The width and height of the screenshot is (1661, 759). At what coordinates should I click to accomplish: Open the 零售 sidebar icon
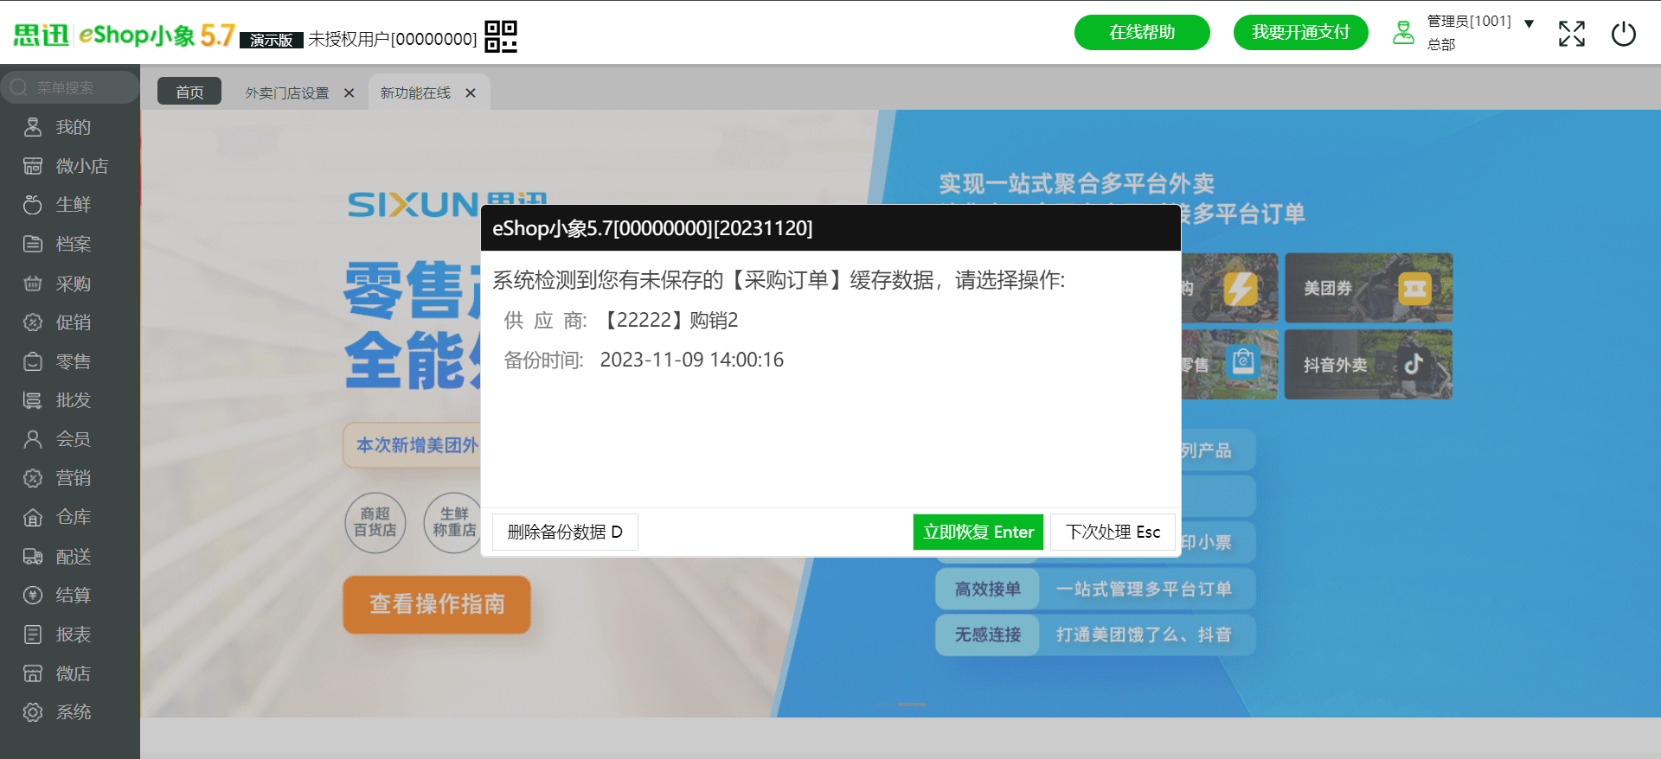click(33, 361)
